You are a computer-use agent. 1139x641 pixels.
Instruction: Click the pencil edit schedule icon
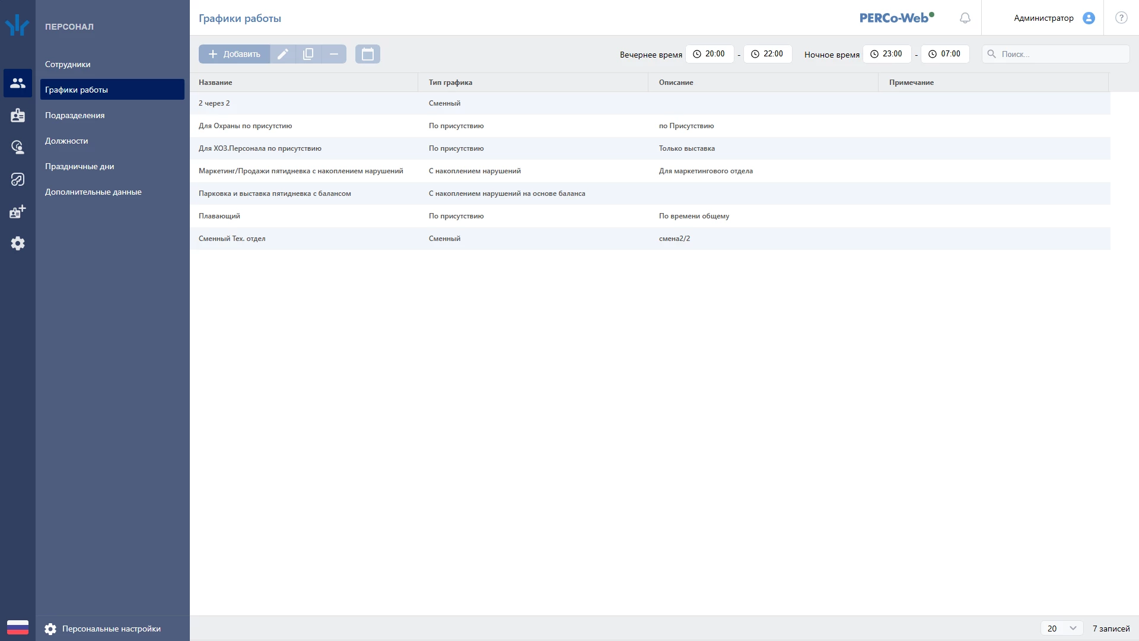[x=283, y=54]
